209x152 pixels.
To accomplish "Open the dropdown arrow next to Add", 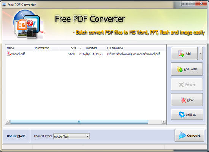I will pos(201,54).
